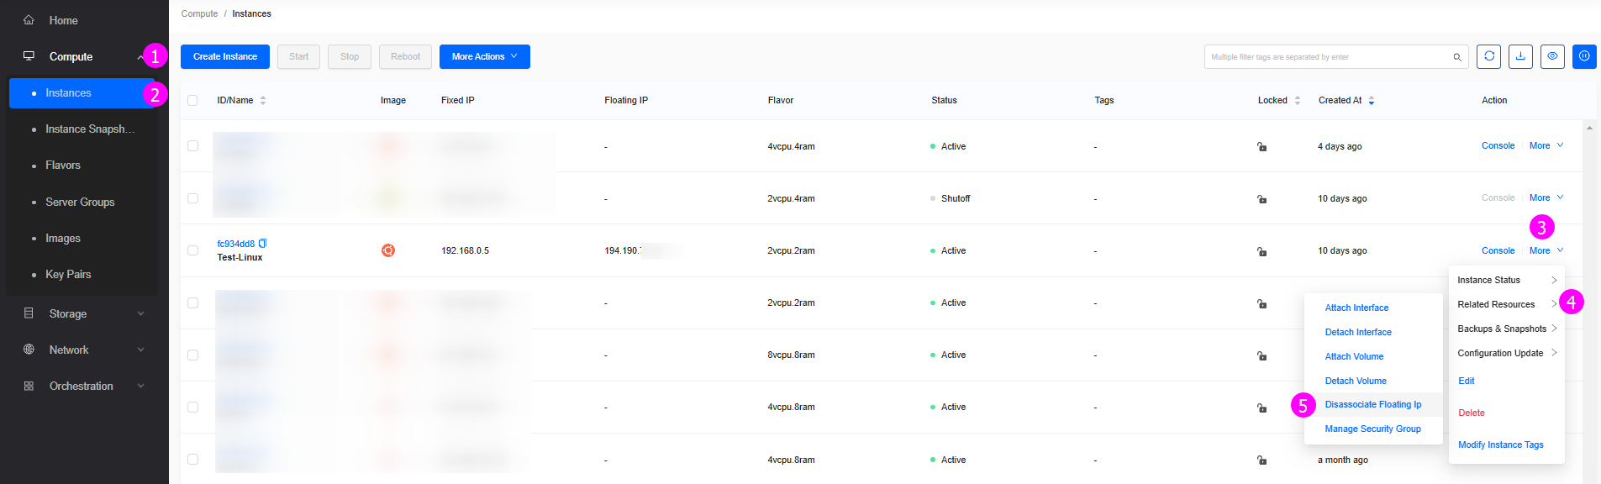Viewport: 1601px width, 484px height.
Task: Sort by Locked column arrows
Action: click(1298, 100)
